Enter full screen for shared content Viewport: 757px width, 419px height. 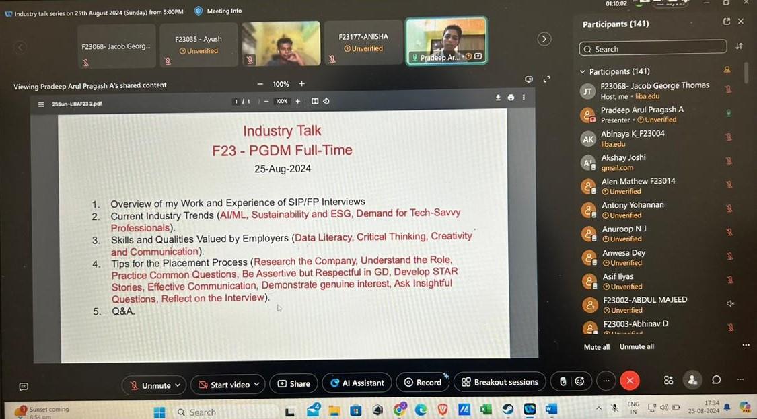[x=547, y=79]
